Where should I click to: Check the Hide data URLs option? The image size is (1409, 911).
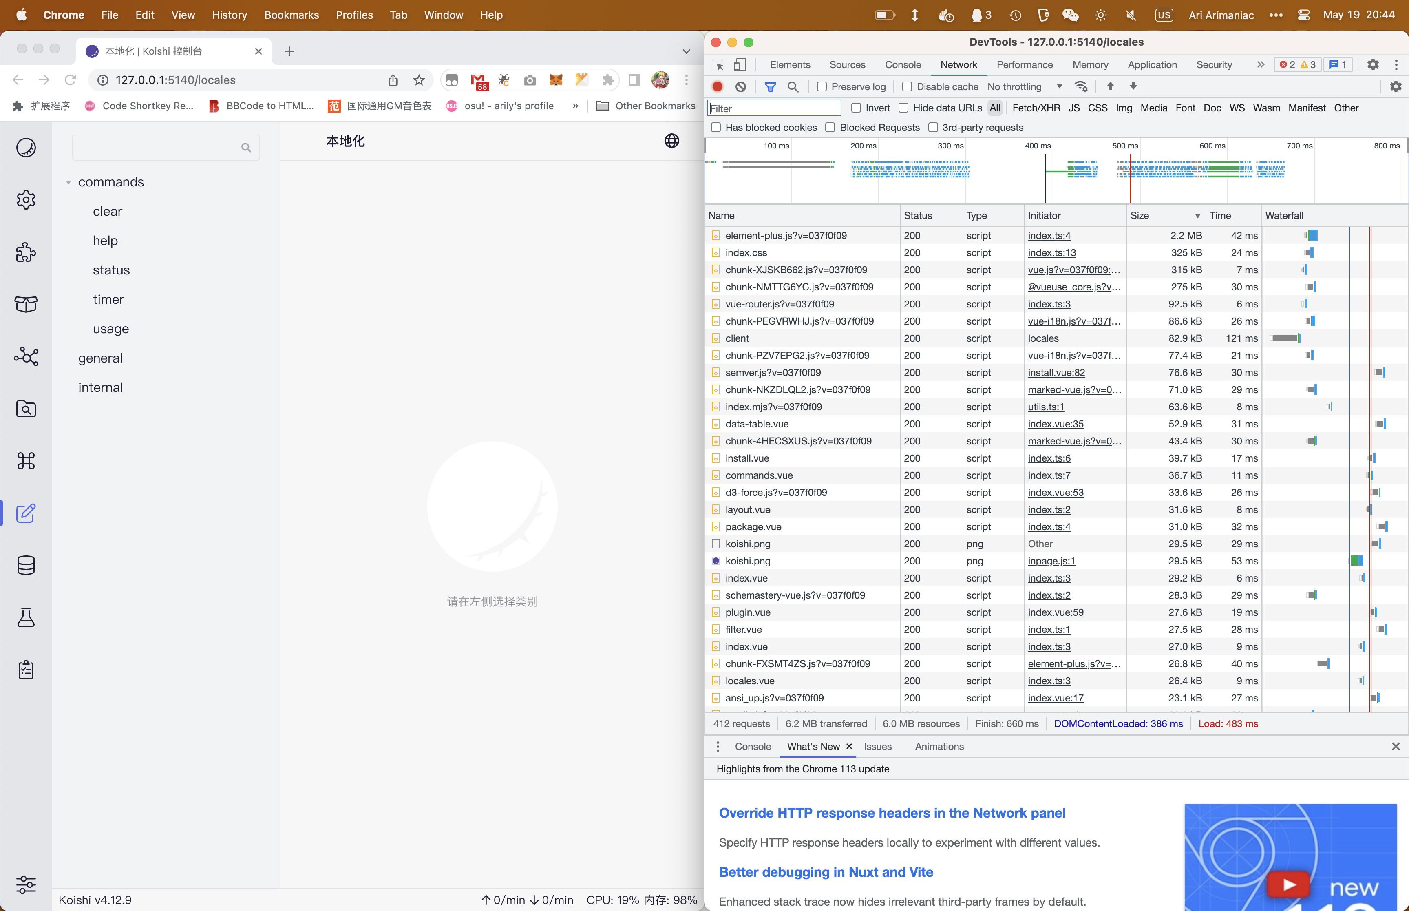click(x=903, y=108)
